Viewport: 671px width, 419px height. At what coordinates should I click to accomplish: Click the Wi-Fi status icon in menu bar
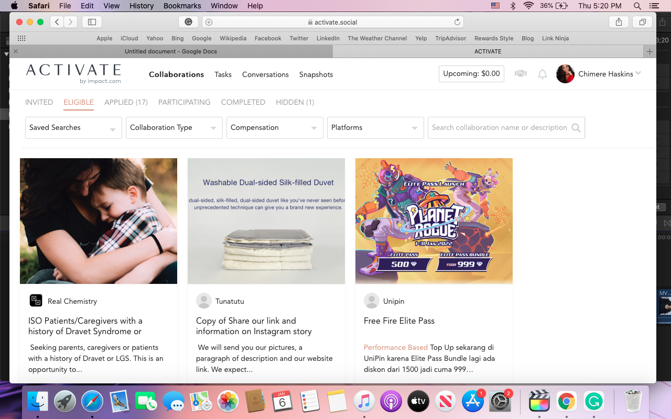click(x=528, y=6)
